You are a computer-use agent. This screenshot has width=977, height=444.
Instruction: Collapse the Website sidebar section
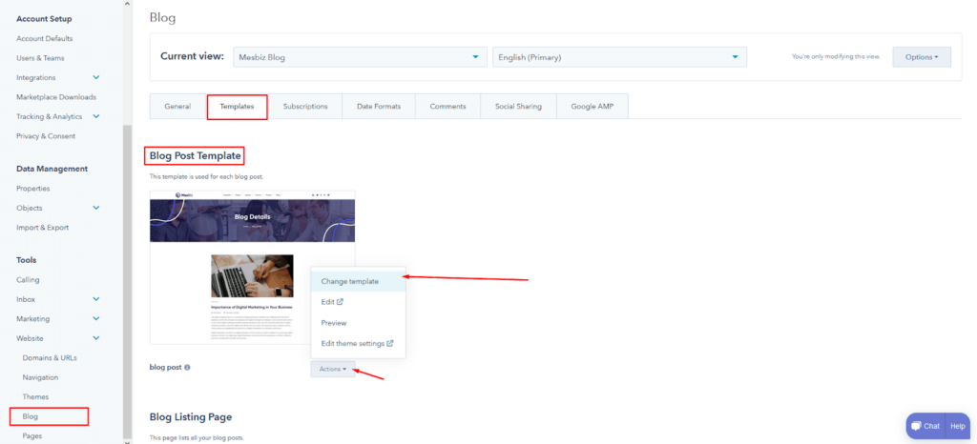[x=96, y=338]
